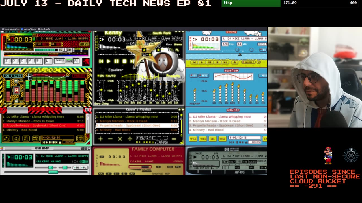The width and height of the screenshot is (362, 203).
Task: Click stop in blue duck skin
Action: click(x=217, y=62)
